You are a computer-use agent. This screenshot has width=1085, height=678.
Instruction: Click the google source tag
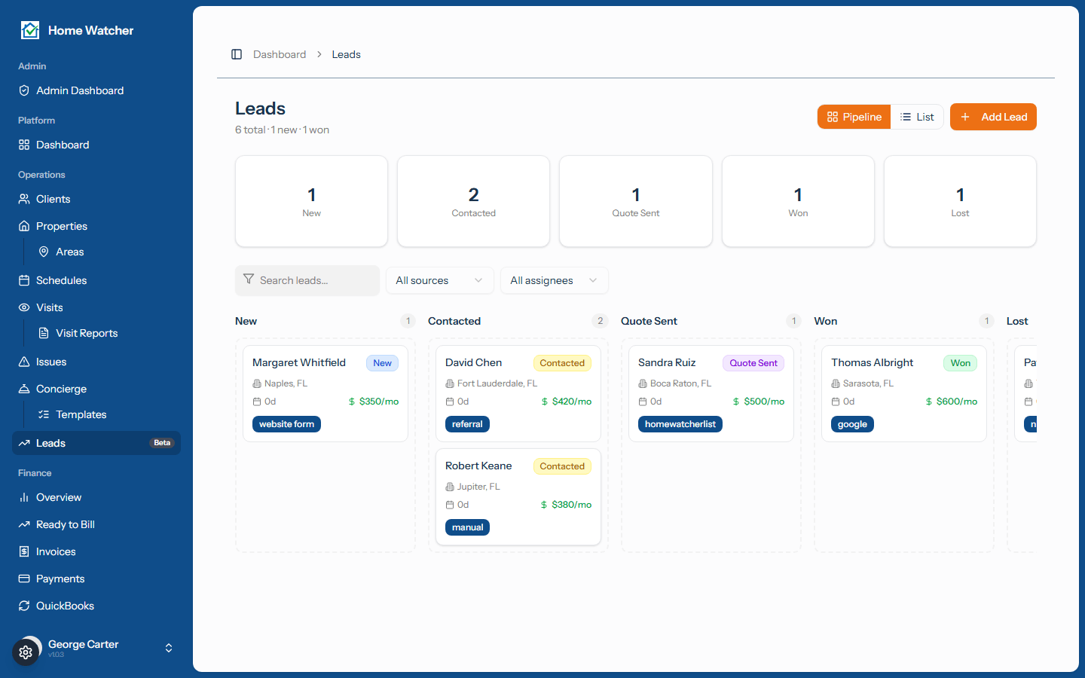[x=852, y=424]
